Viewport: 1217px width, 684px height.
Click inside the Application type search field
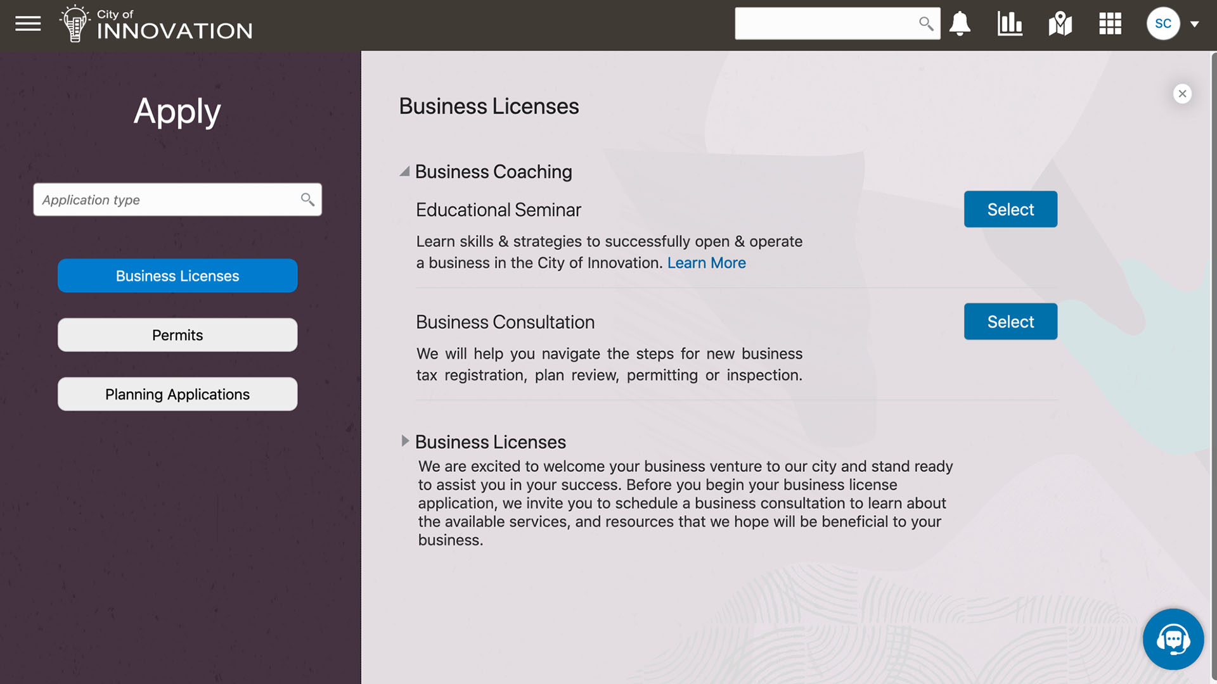(165, 199)
